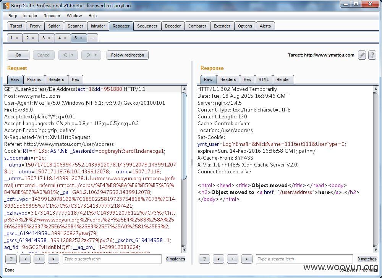The height and width of the screenshot is (278, 382).
Task: Go to previous match in response search
Action: pos(218,259)
